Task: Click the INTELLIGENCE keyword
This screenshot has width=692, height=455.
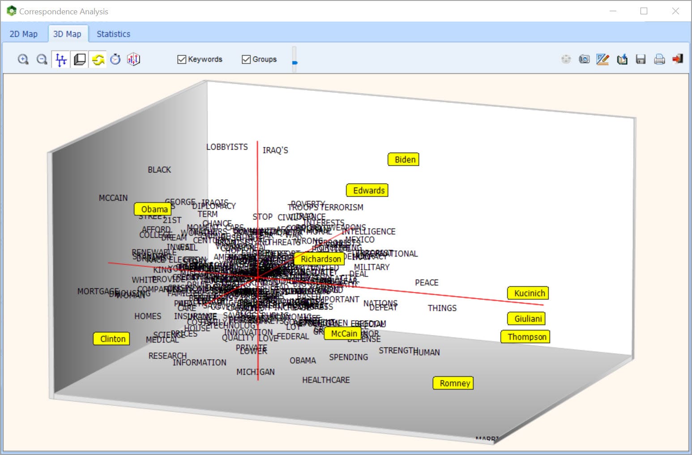Action: [x=369, y=232]
